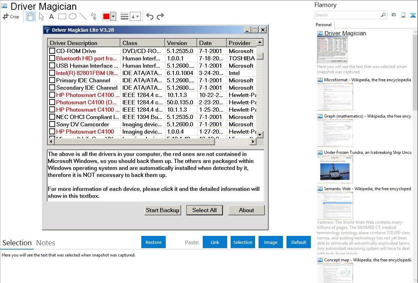Viewport: 418px width, 283px height.
Task: Click icon beside Under Frozen Tundra snapshot
Action: (x=320, y=152)
